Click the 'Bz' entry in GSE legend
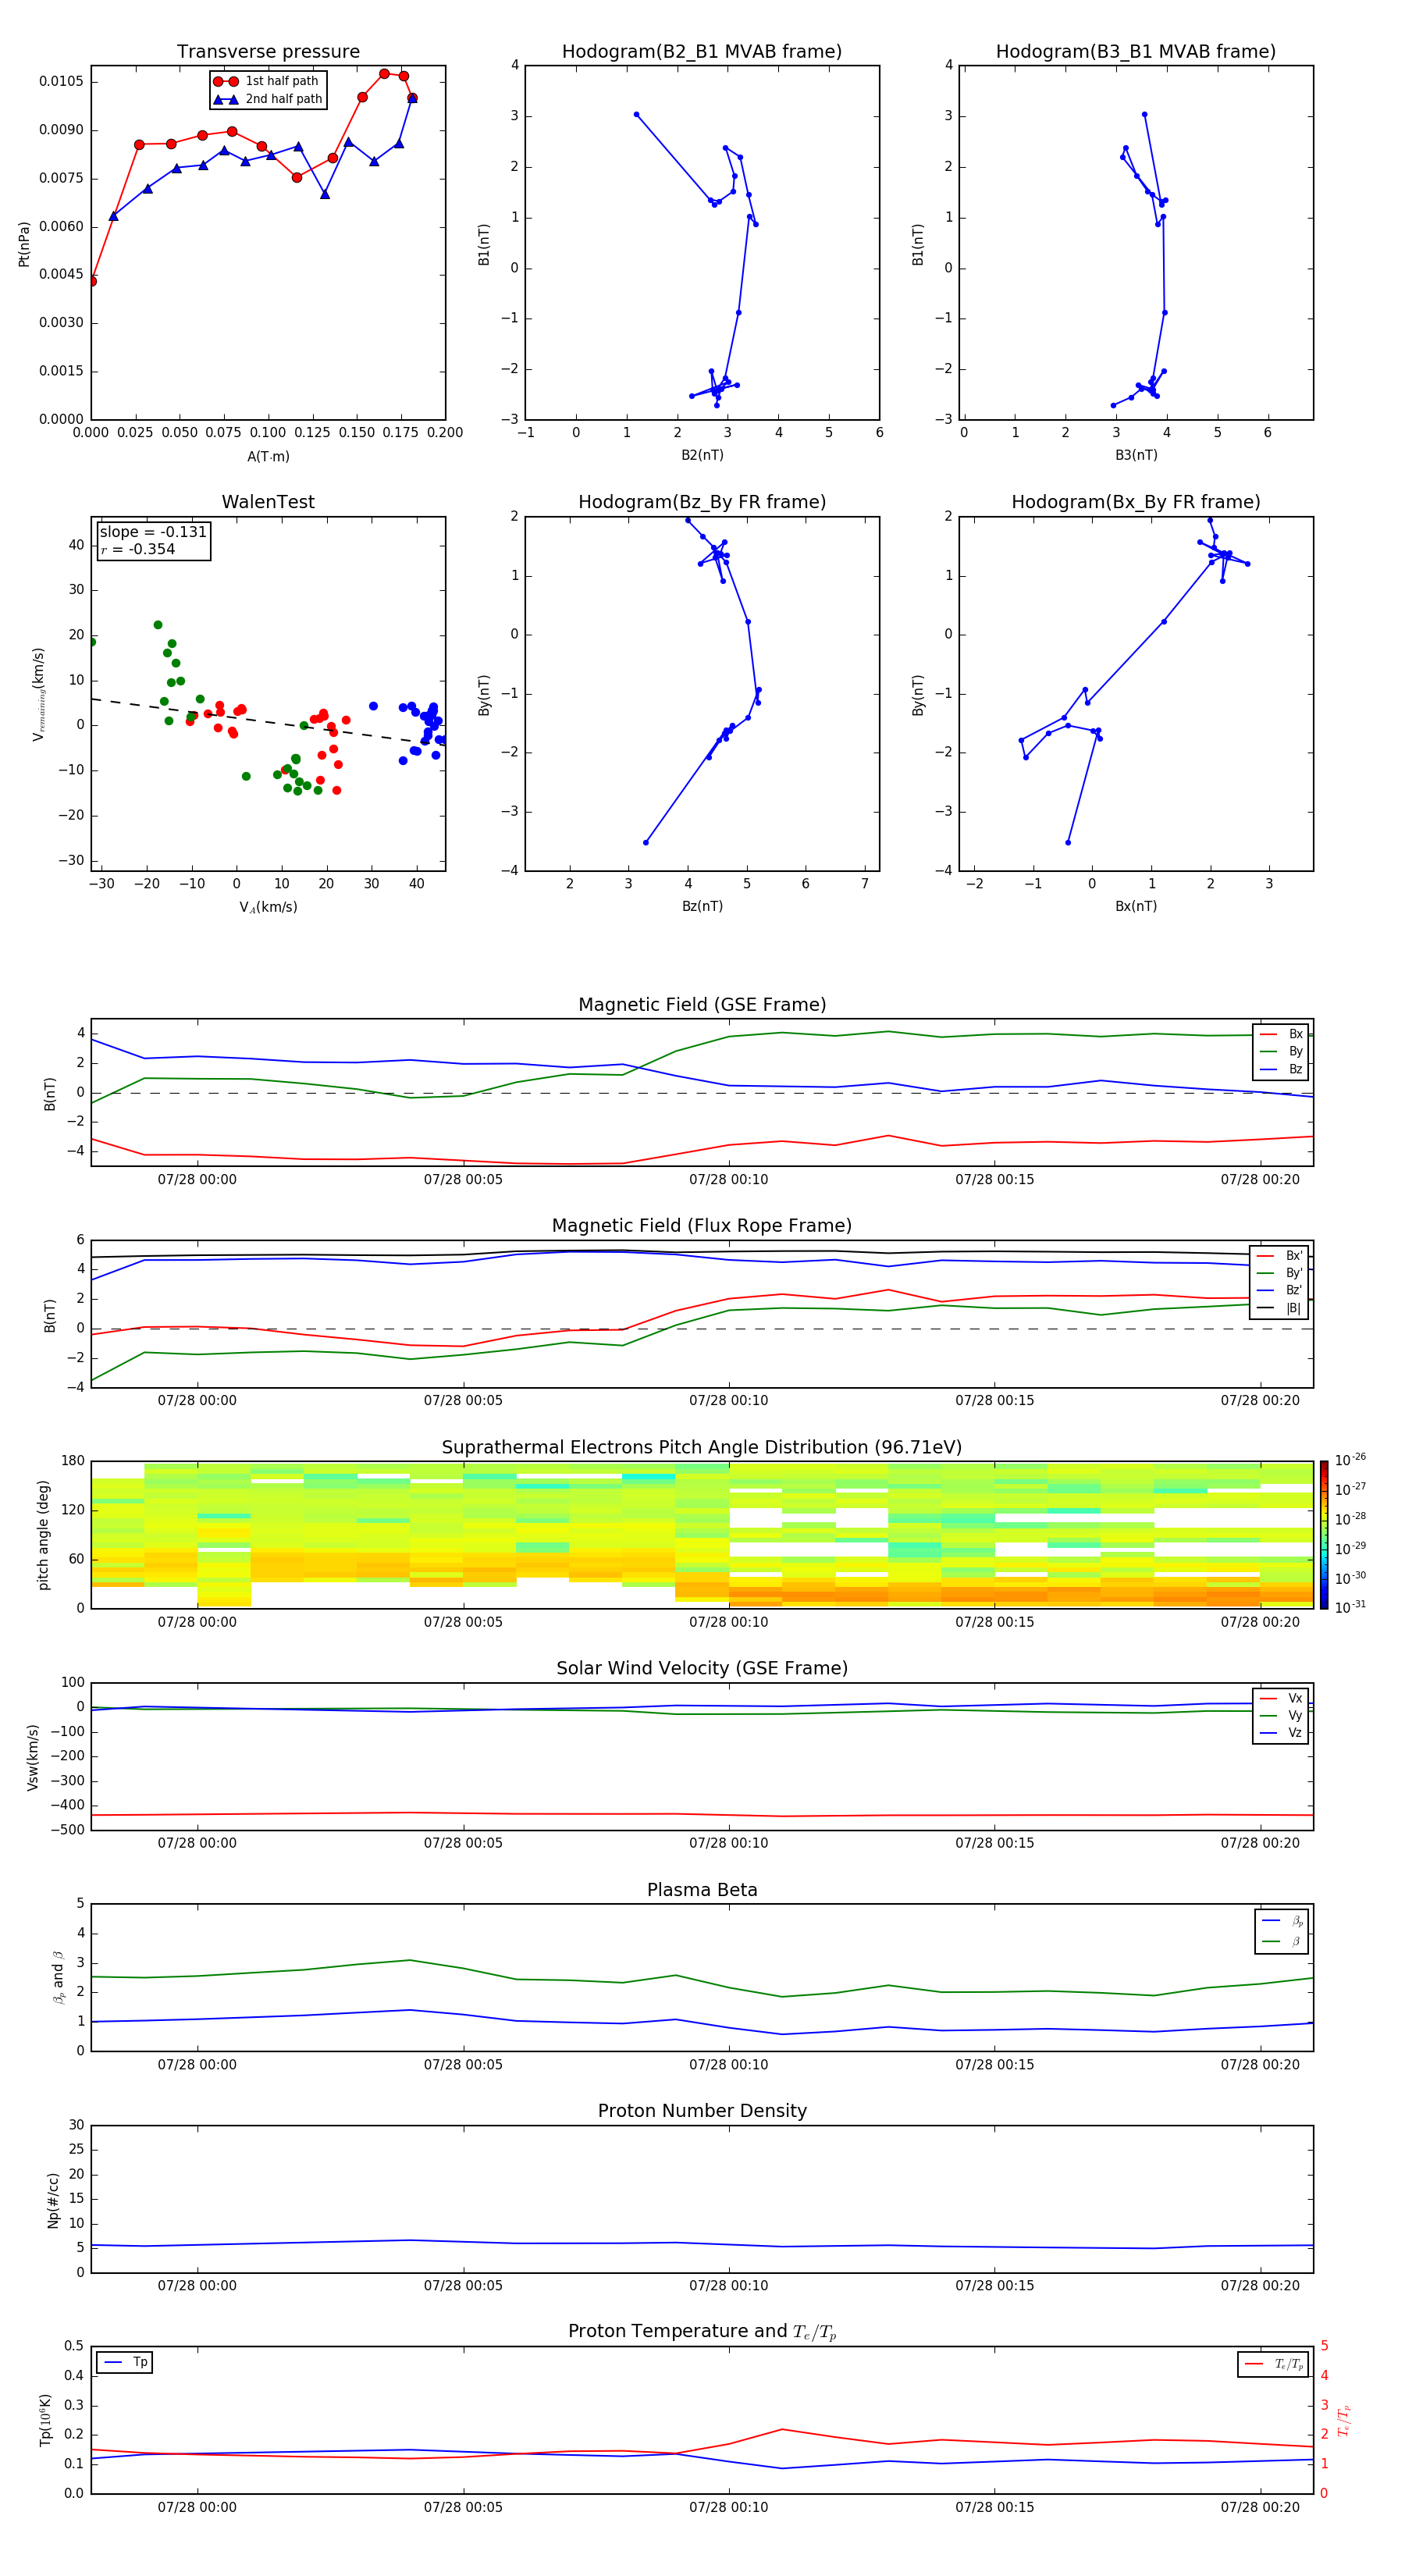Screen dimensions: 1405x2576 click(x=1281, y=1069)
